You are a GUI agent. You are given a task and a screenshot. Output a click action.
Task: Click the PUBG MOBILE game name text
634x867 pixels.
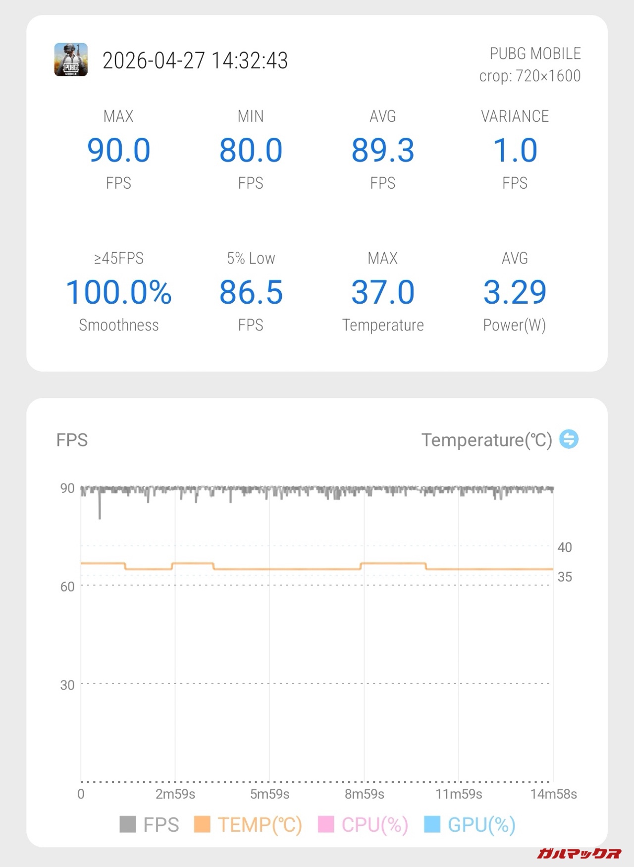(535, 54)
